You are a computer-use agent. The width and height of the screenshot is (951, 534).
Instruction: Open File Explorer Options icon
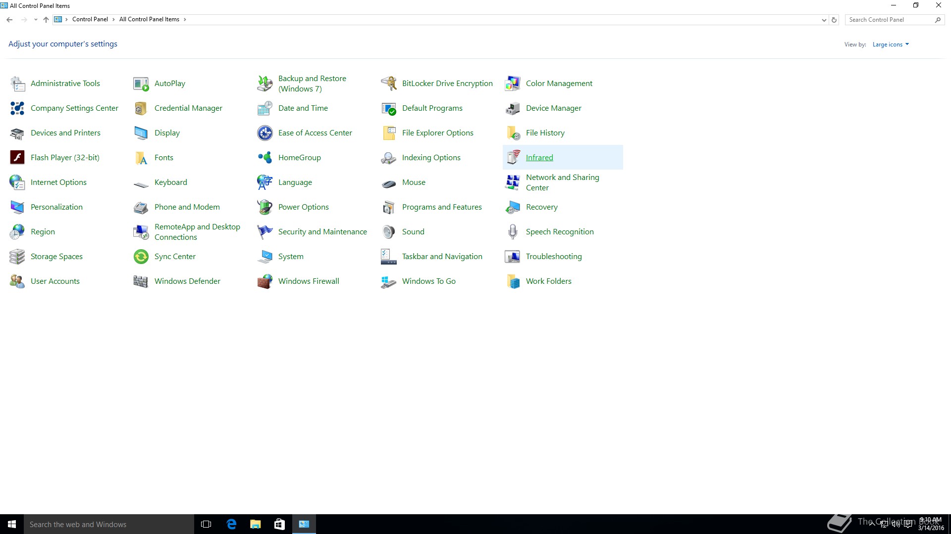tap(389, 133)
